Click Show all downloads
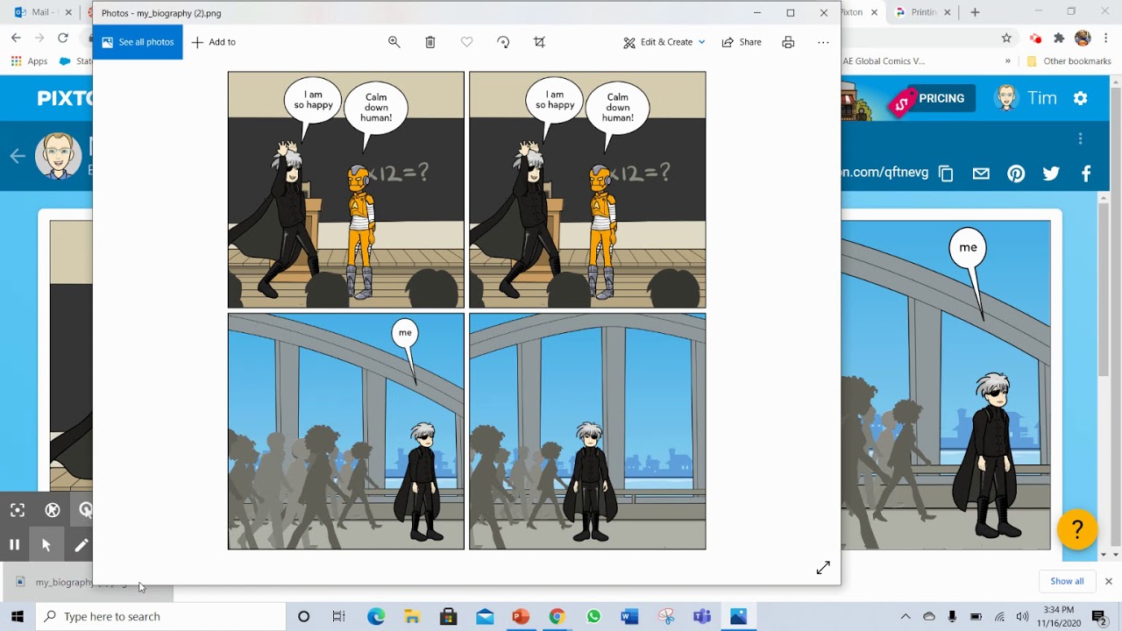1122x631 pixels. (1067, 581)
